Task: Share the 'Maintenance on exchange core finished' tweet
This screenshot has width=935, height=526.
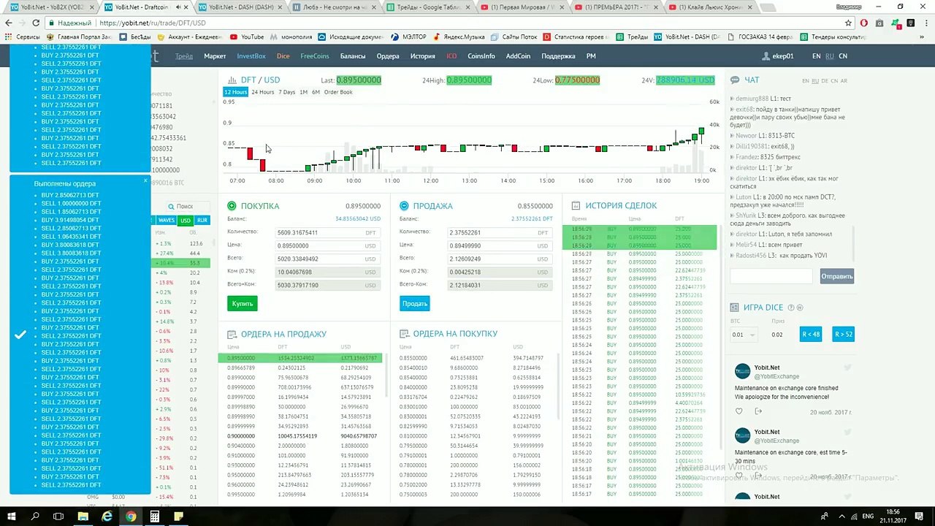Action: tap(757, 411)
